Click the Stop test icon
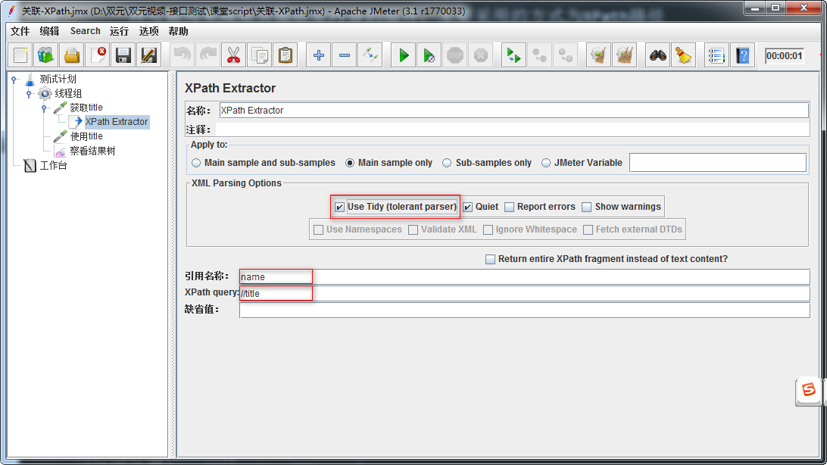 click(455, 55)
